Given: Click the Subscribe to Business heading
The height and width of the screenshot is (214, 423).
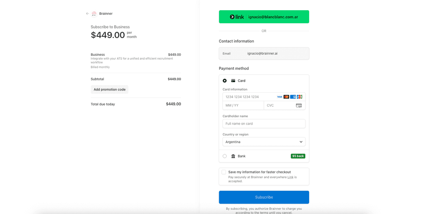Looking at the screenshot, I should [x=110, y=27].
